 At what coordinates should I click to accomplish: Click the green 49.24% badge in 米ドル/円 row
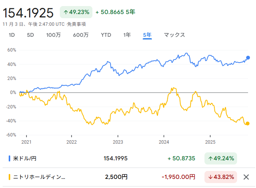(x=220, y=158)
